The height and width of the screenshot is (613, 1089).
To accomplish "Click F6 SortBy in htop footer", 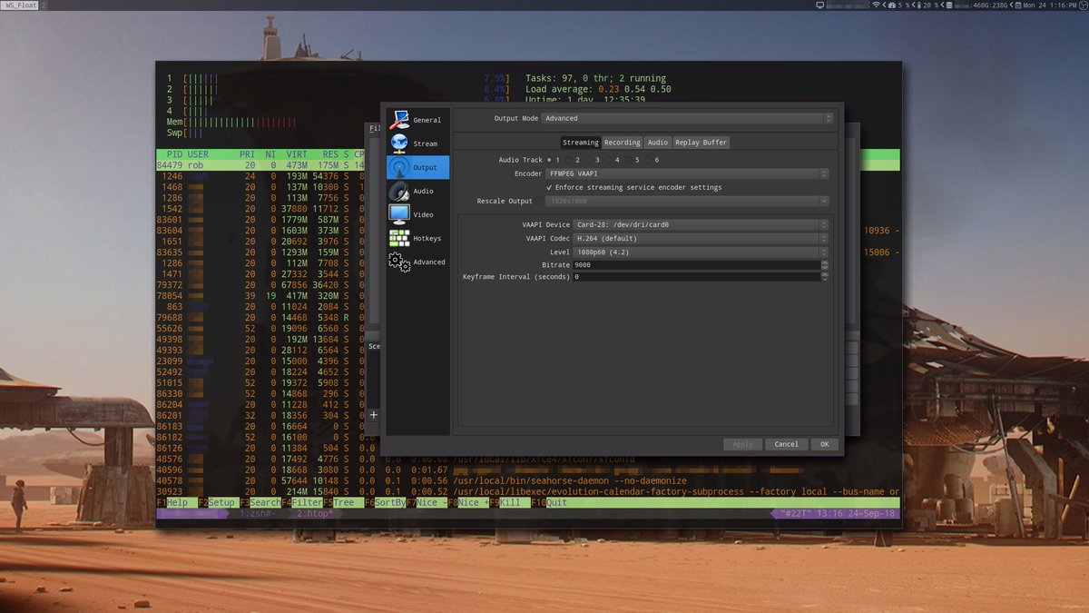I will tap(385, 503).
